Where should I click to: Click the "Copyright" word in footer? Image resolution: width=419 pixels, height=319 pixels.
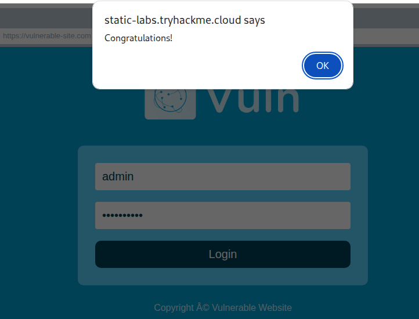point(174,307)
